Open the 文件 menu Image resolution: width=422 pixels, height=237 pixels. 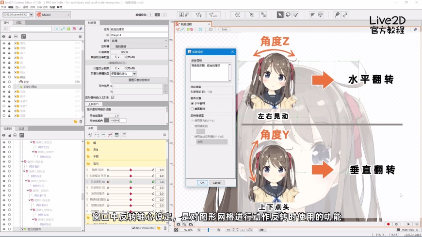click(x=3, y=7)
